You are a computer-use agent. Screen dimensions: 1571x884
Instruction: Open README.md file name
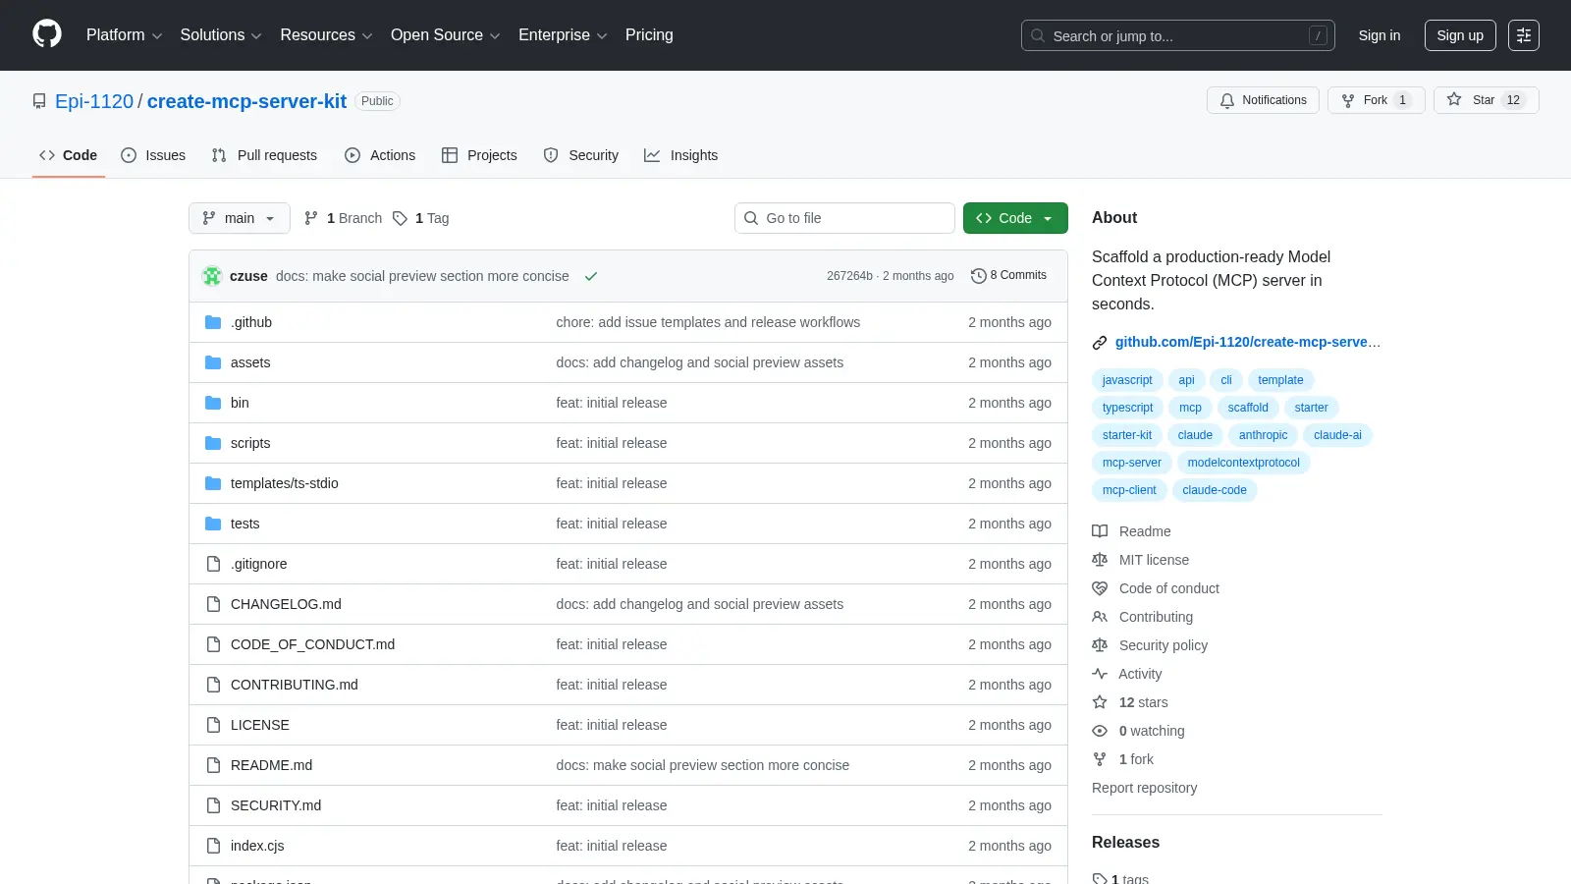coord(271,765)
